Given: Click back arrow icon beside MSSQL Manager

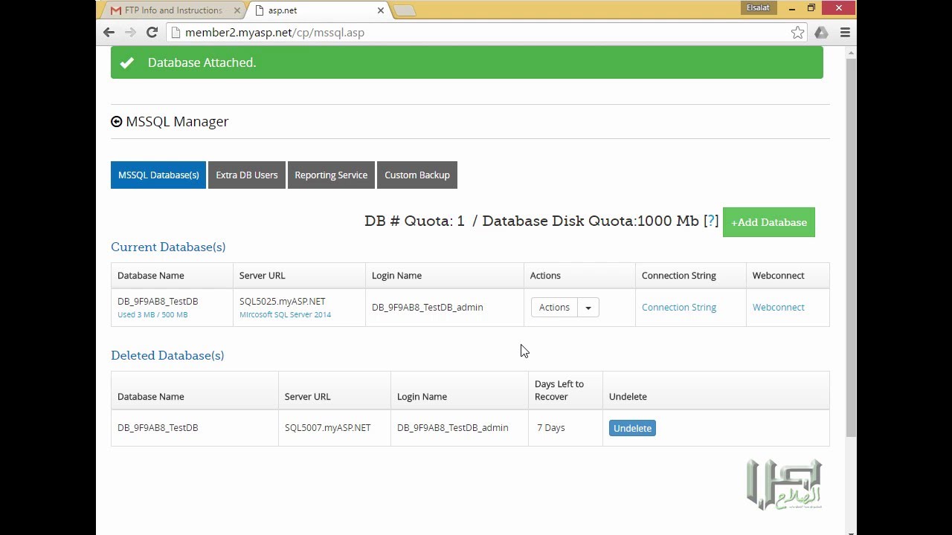Looking at the screenshot, I should click(117, 122).
